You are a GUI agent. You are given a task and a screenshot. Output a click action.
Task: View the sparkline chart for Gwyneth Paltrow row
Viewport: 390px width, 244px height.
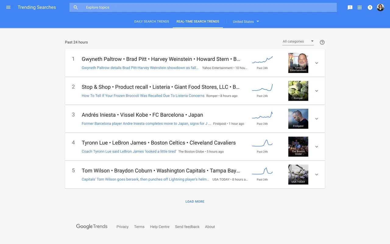(262, 60)
